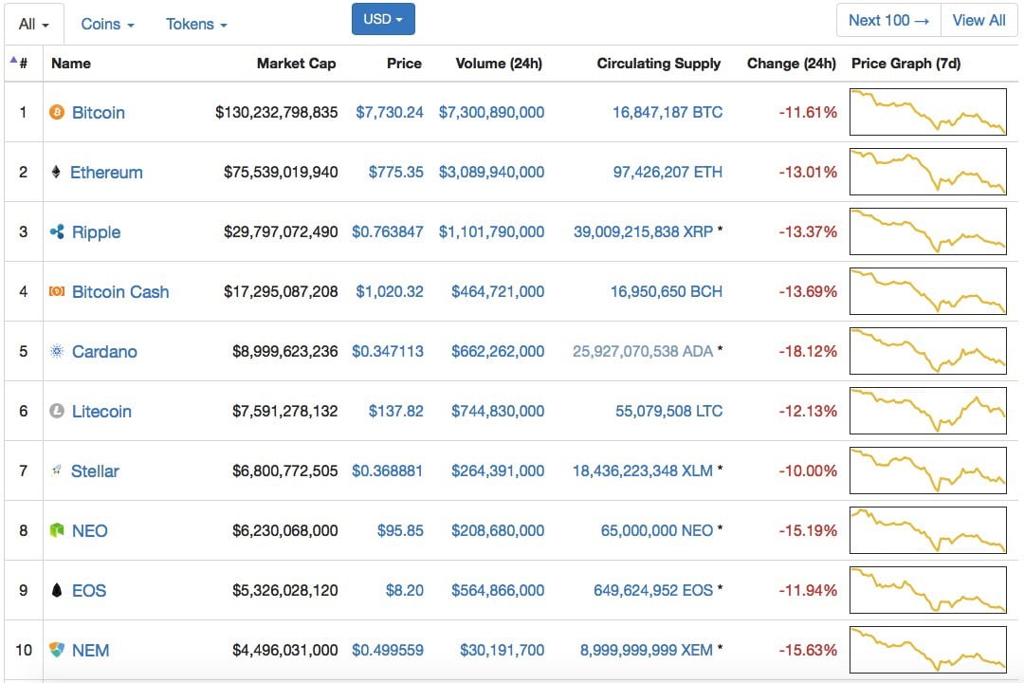1024x683 pixels.
Task: Click Bitcoin Cash price $1,020.32
Action: coord(390,291)
